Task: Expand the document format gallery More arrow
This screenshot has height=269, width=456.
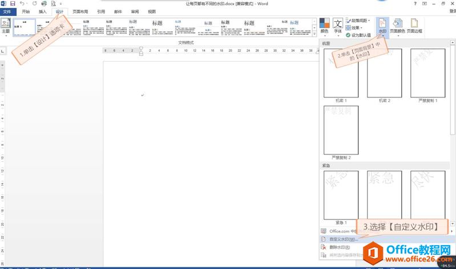Action: (x=314, y=34)
